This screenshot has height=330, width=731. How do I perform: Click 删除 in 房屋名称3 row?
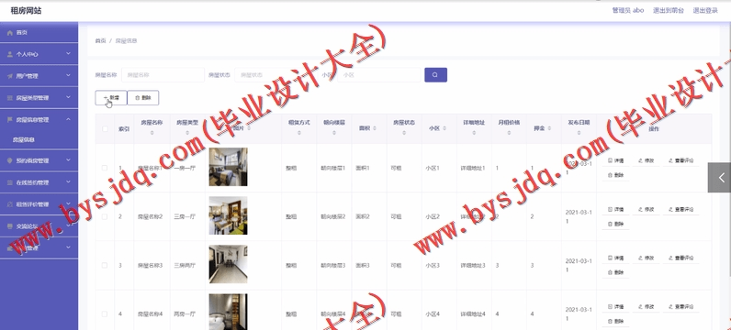point(616,272)
